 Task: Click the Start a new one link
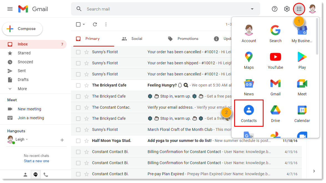(x=36, y=161)
